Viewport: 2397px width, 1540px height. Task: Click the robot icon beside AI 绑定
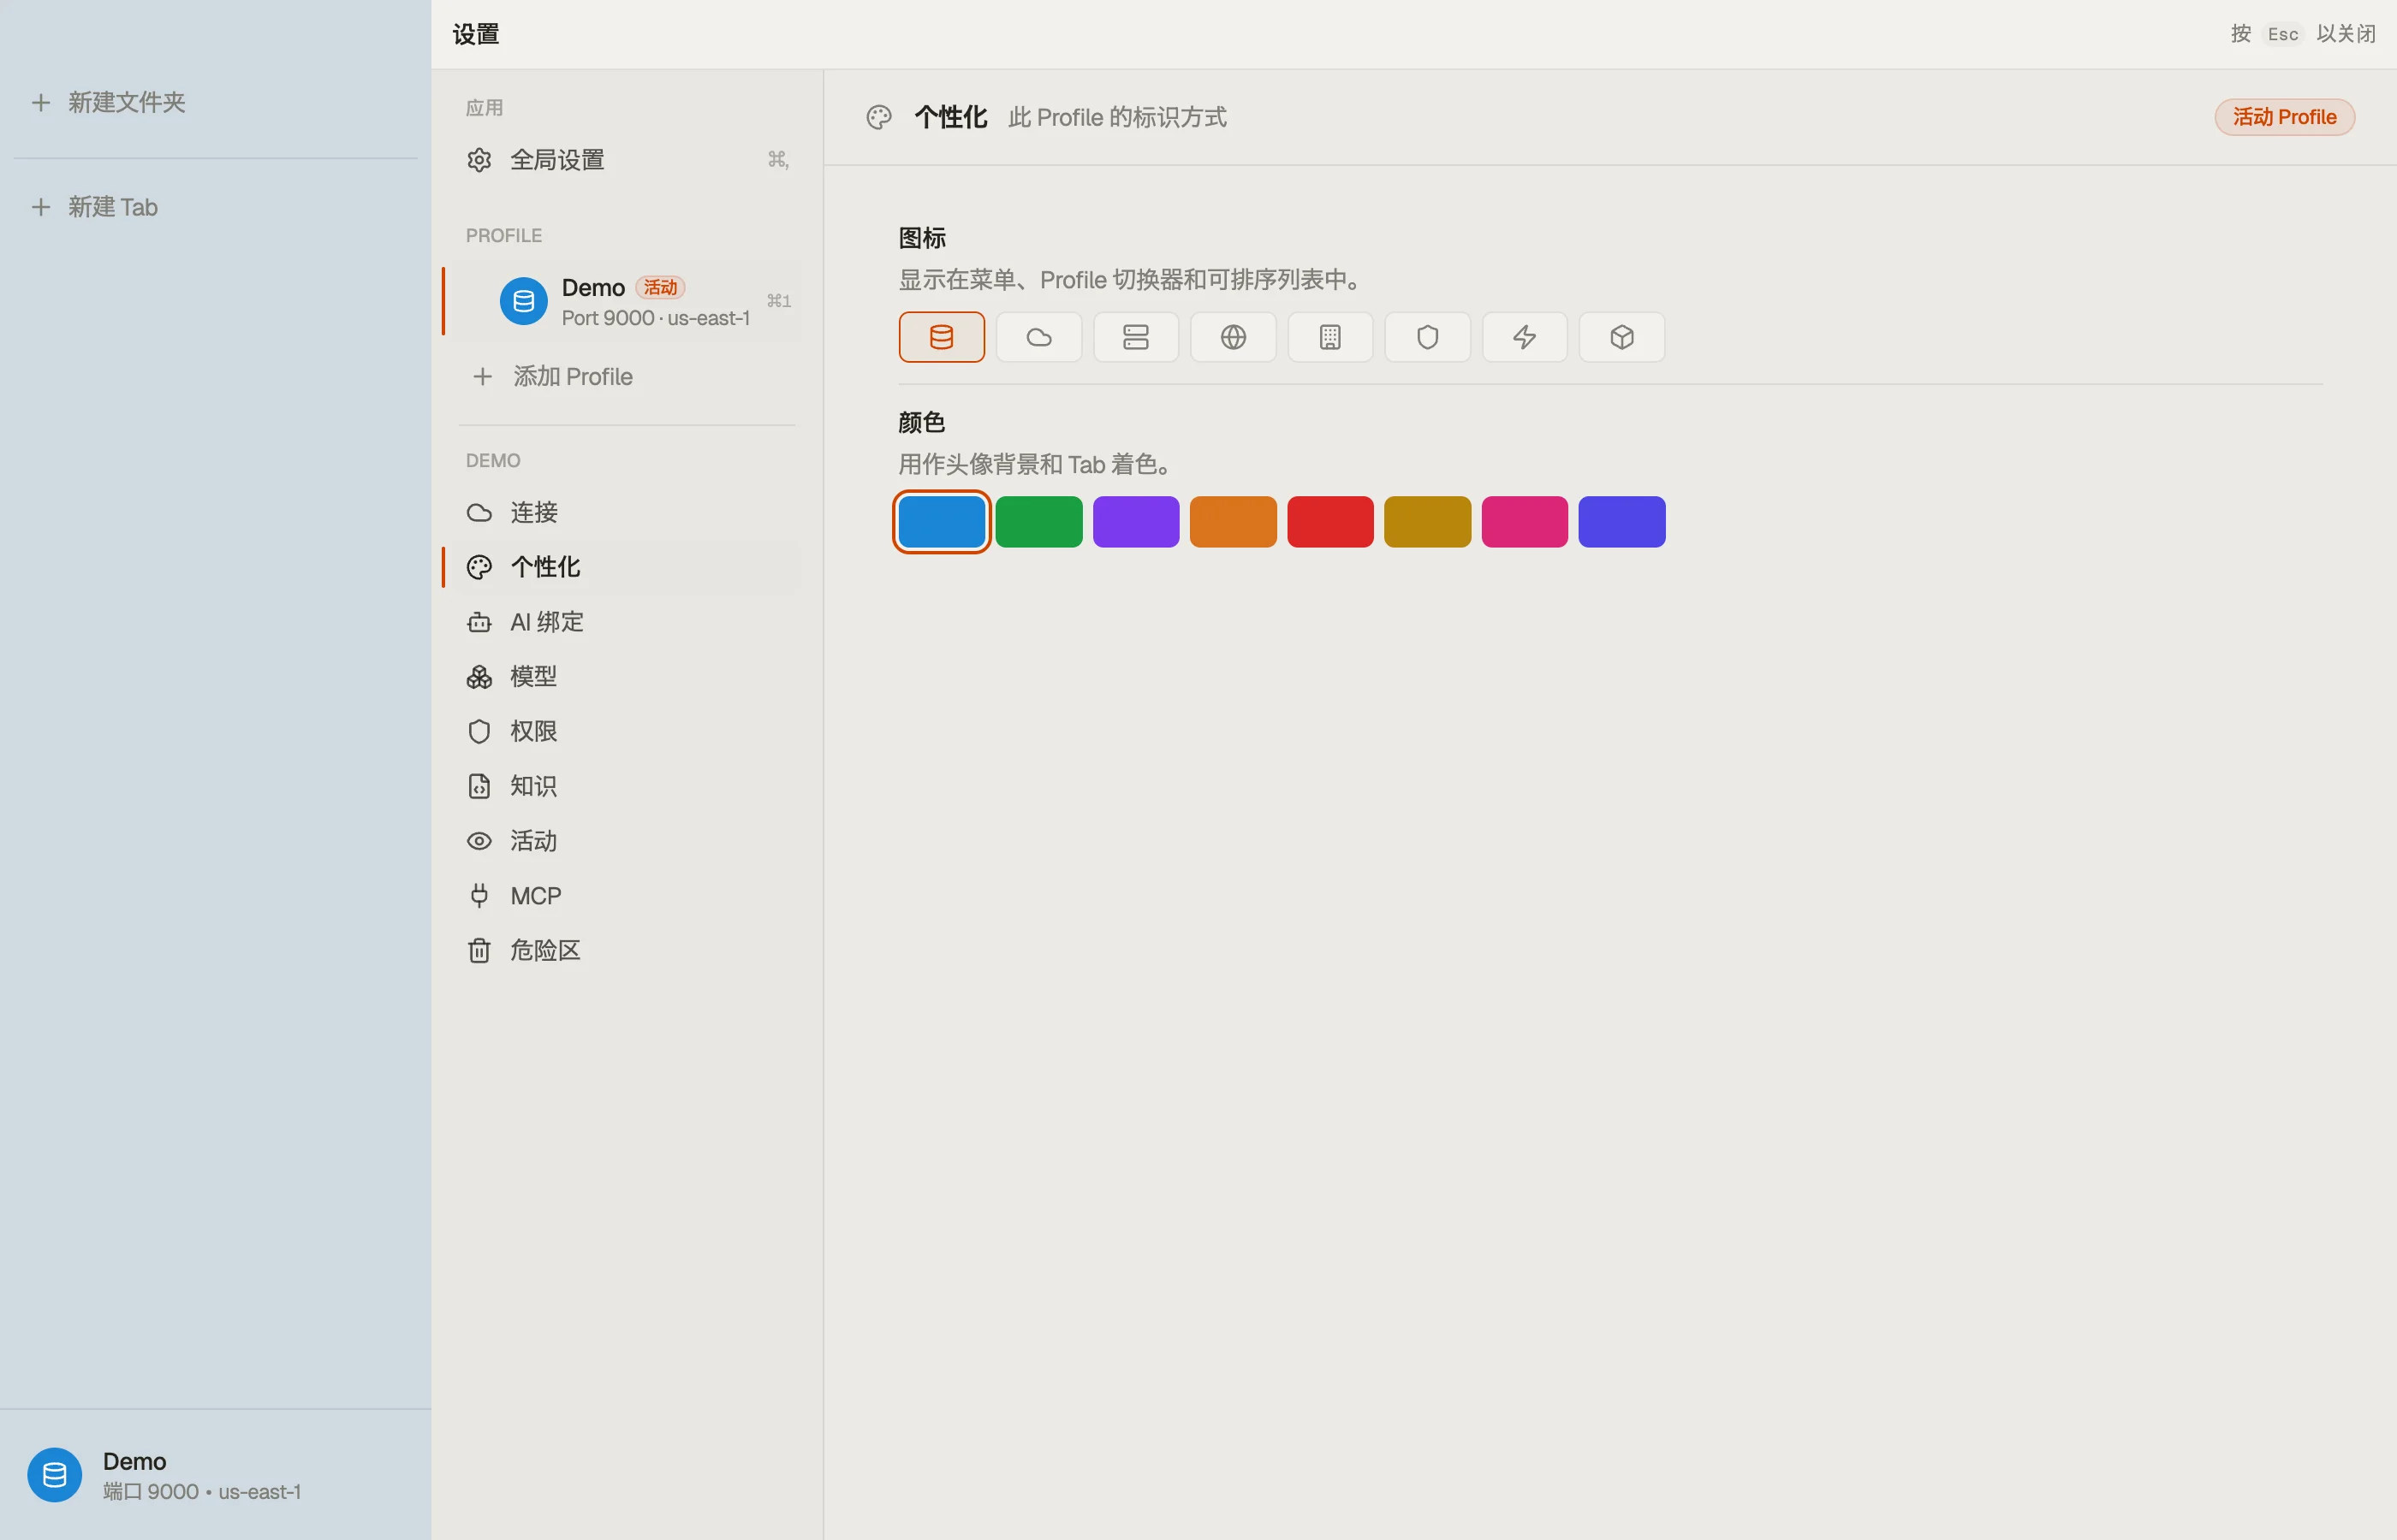click(x=479, y=622)
